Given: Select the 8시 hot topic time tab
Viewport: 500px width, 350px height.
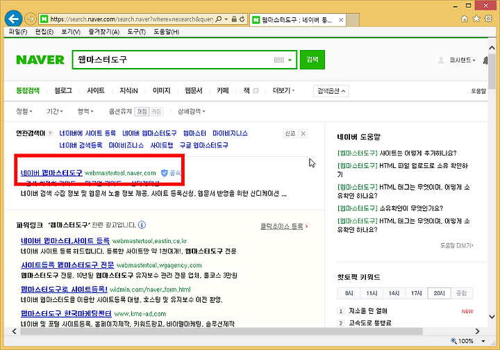Looking at the screenshot, I should click(x=349, y=293).
